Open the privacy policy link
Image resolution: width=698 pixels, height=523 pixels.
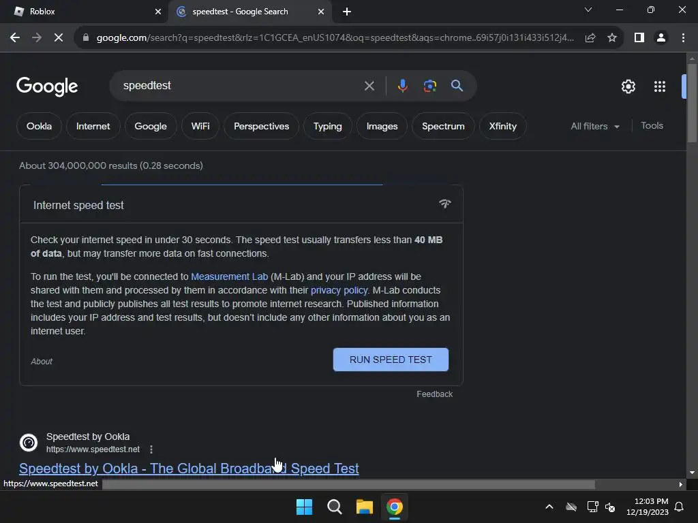(339, 290)
